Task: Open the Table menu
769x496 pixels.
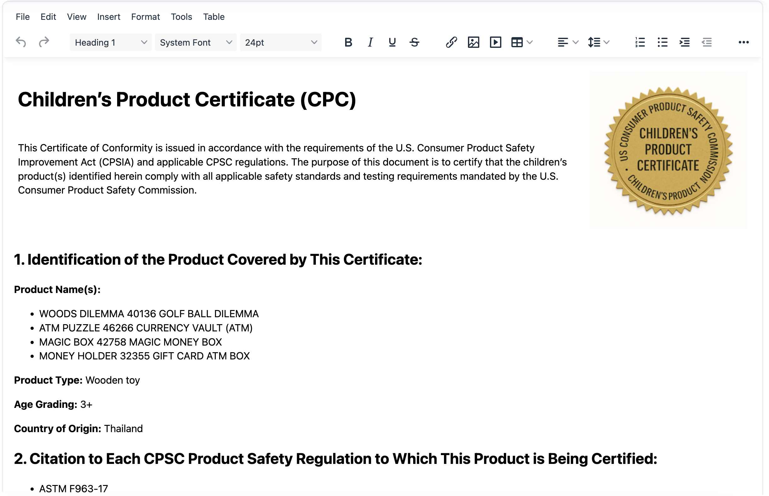Action: click(x=214, y=17)
